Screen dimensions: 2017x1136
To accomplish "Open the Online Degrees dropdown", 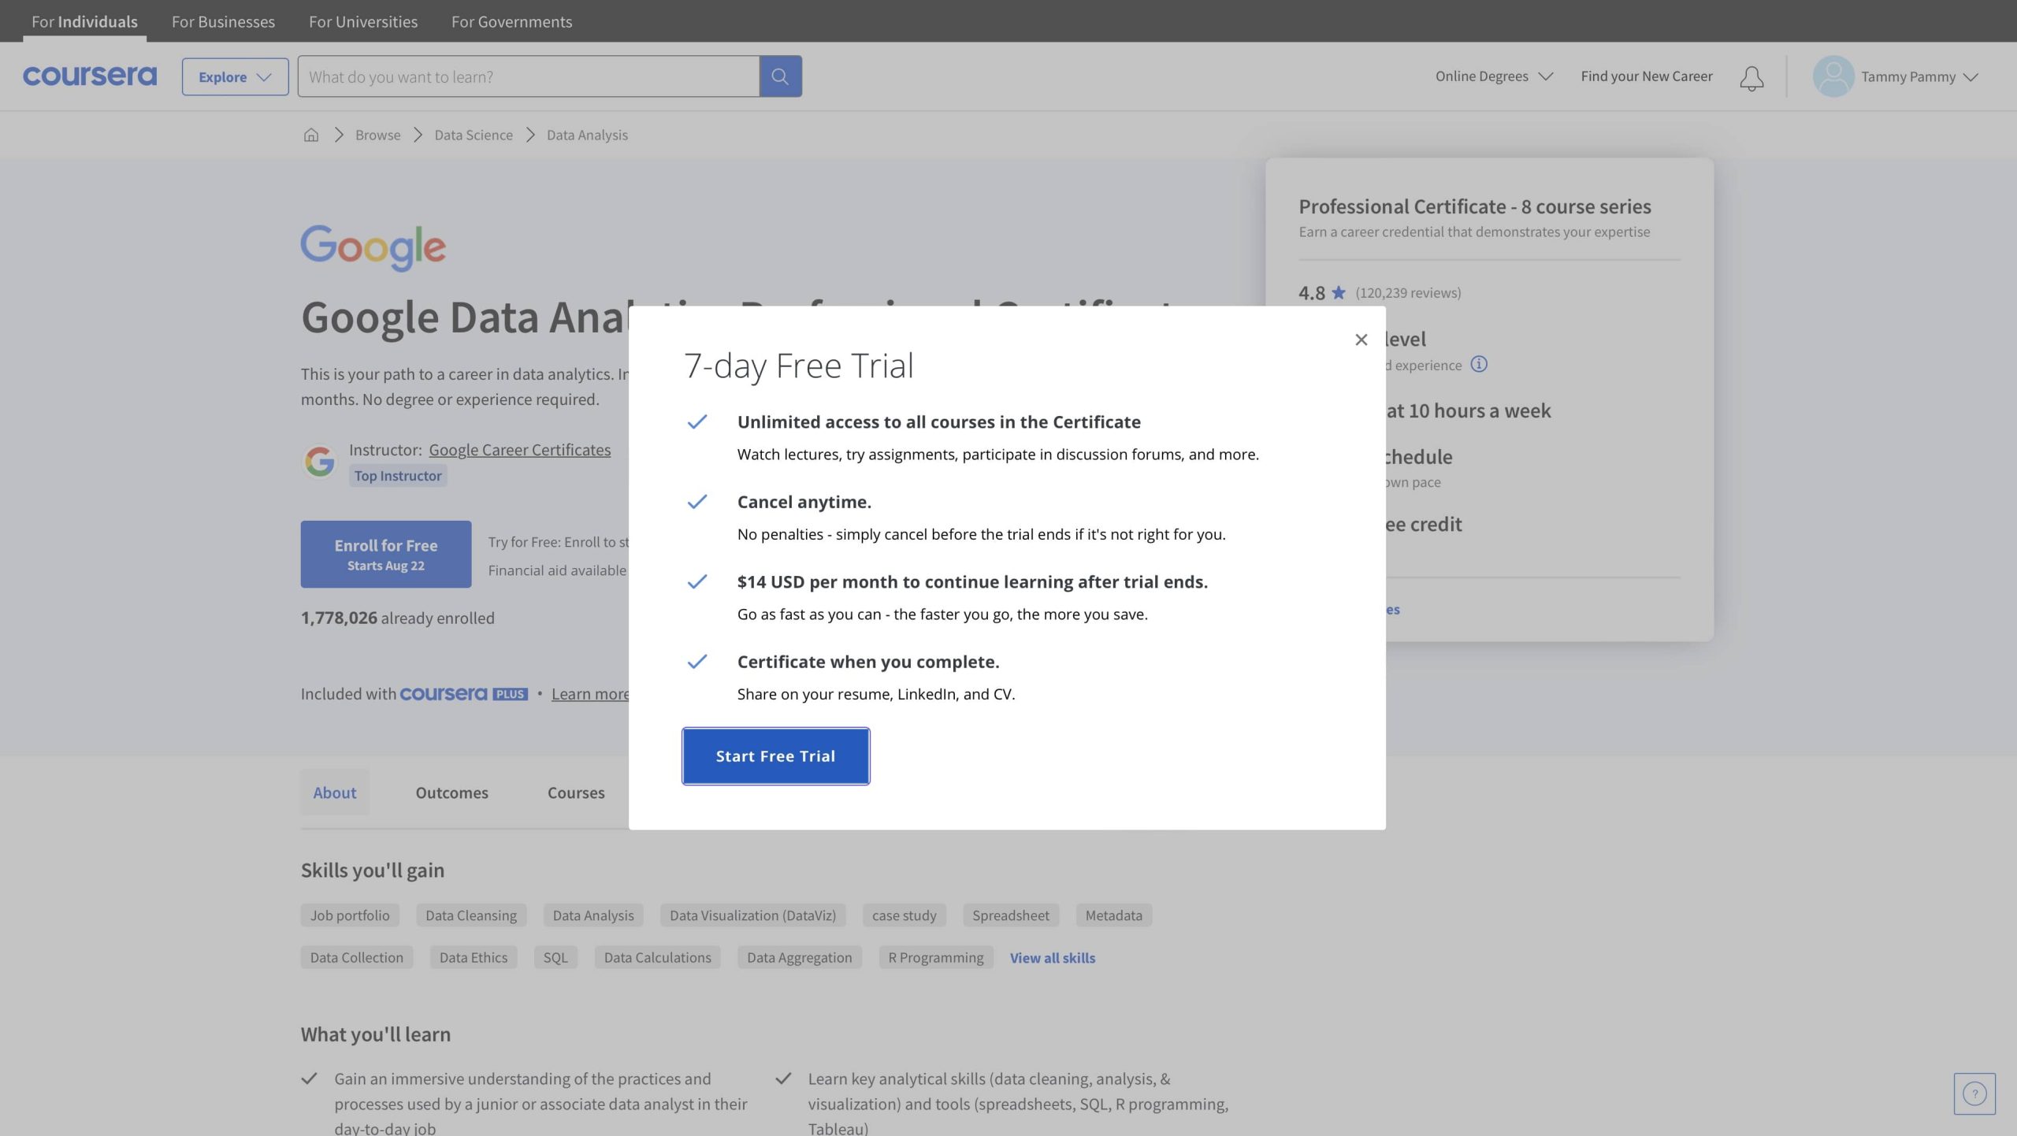I will [x=1493, y=76].
